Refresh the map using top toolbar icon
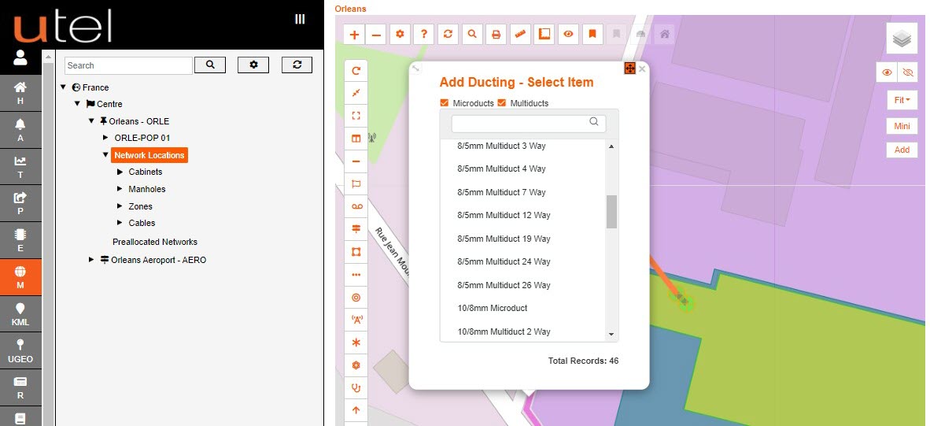The height and width of the screenshot is (426, 930). tap(448, 35)
